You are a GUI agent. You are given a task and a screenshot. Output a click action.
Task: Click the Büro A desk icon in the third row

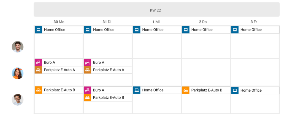[x=87, y=90]
